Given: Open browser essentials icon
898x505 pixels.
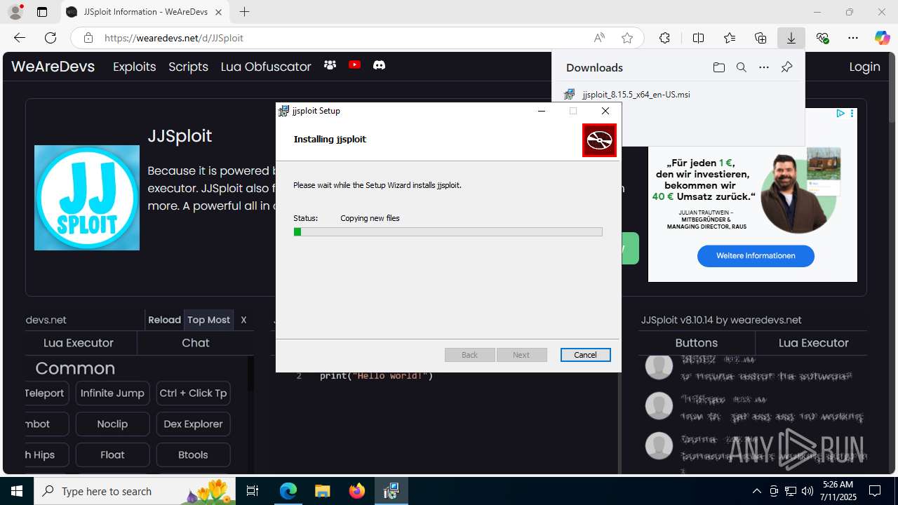Looking at the screenshot, I should (x=823, y=38).
